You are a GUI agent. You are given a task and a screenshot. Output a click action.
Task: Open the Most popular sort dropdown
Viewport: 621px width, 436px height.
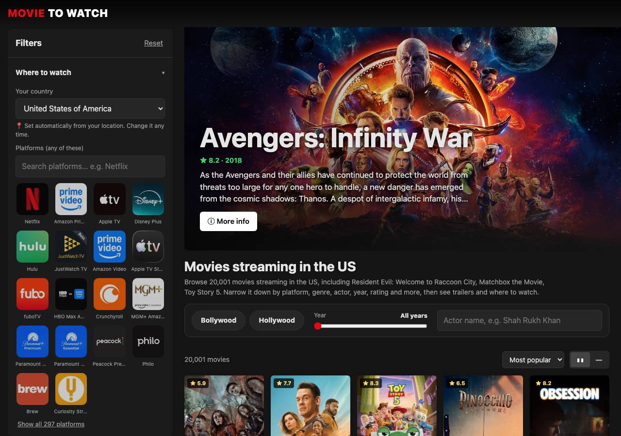(533, 360)
